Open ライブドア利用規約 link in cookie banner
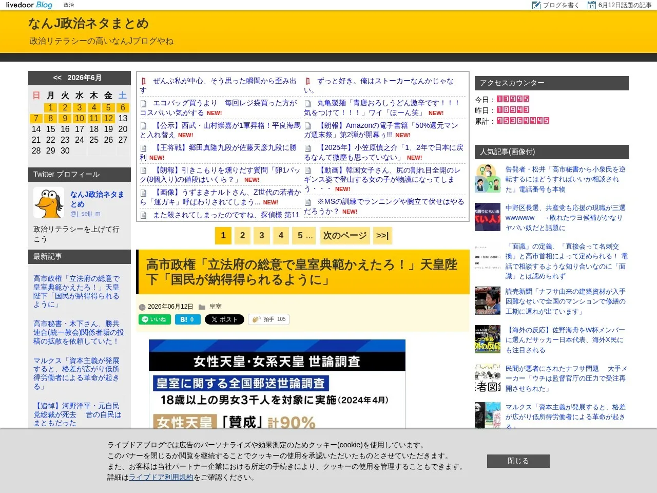657x493 pixels. point(161,478)
